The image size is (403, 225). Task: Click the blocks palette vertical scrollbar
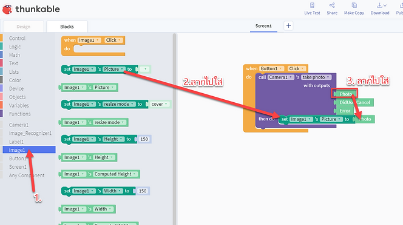[175, 129]
